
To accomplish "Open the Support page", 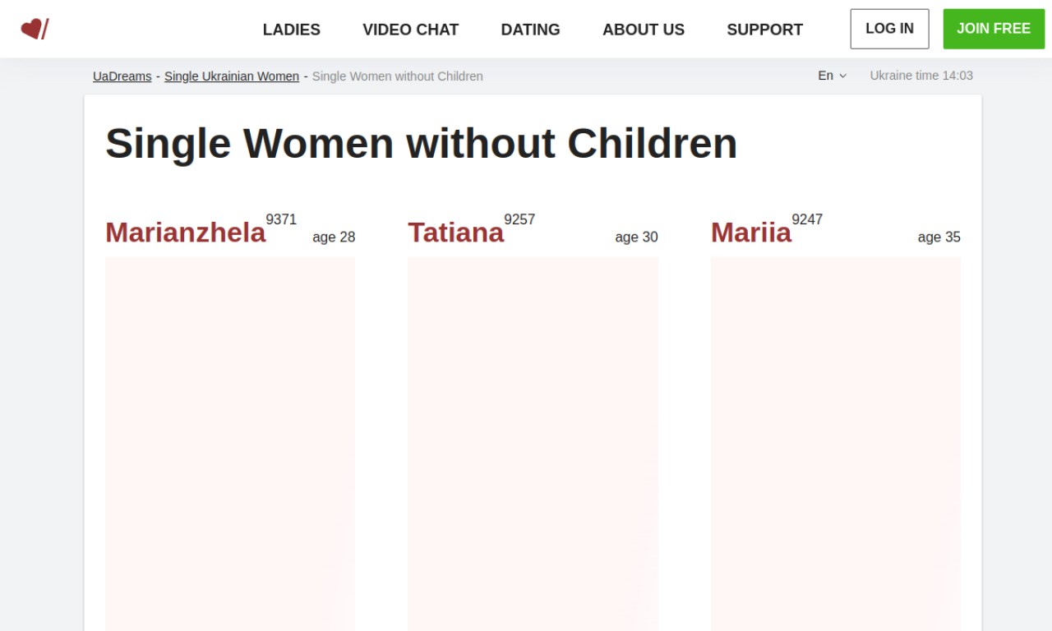I will pos(764,30).
